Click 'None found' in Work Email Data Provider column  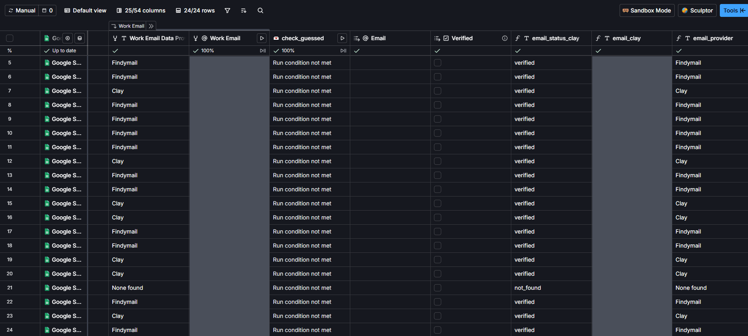coord(128,288)
